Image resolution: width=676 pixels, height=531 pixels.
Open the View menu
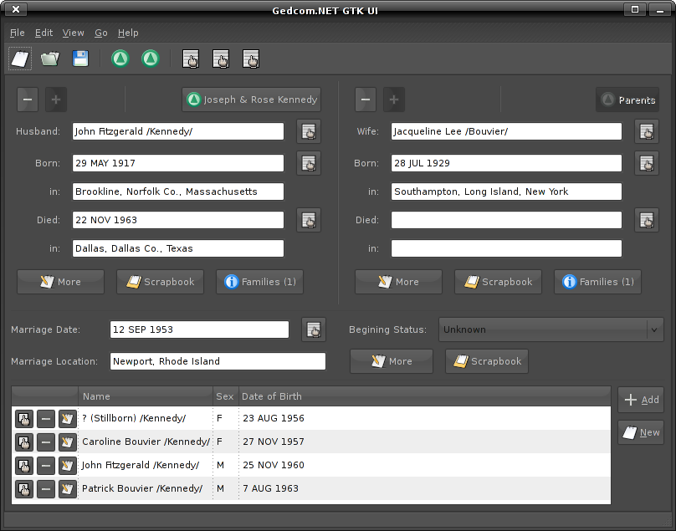[x=74, y=33]
